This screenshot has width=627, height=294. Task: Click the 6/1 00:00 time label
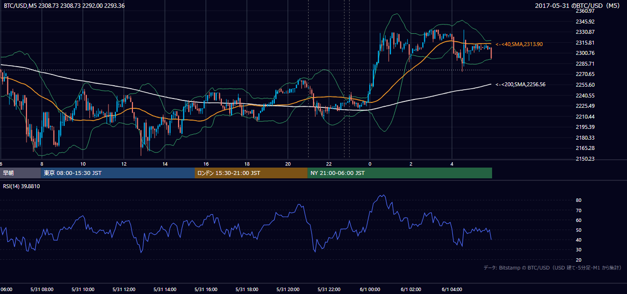click(370, 289)
